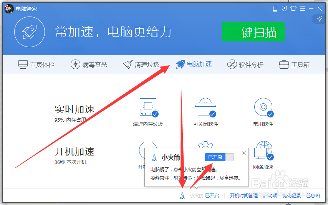Open the 启动项 link
This screenshot has width=328, height=205.
tap(270, 195)
